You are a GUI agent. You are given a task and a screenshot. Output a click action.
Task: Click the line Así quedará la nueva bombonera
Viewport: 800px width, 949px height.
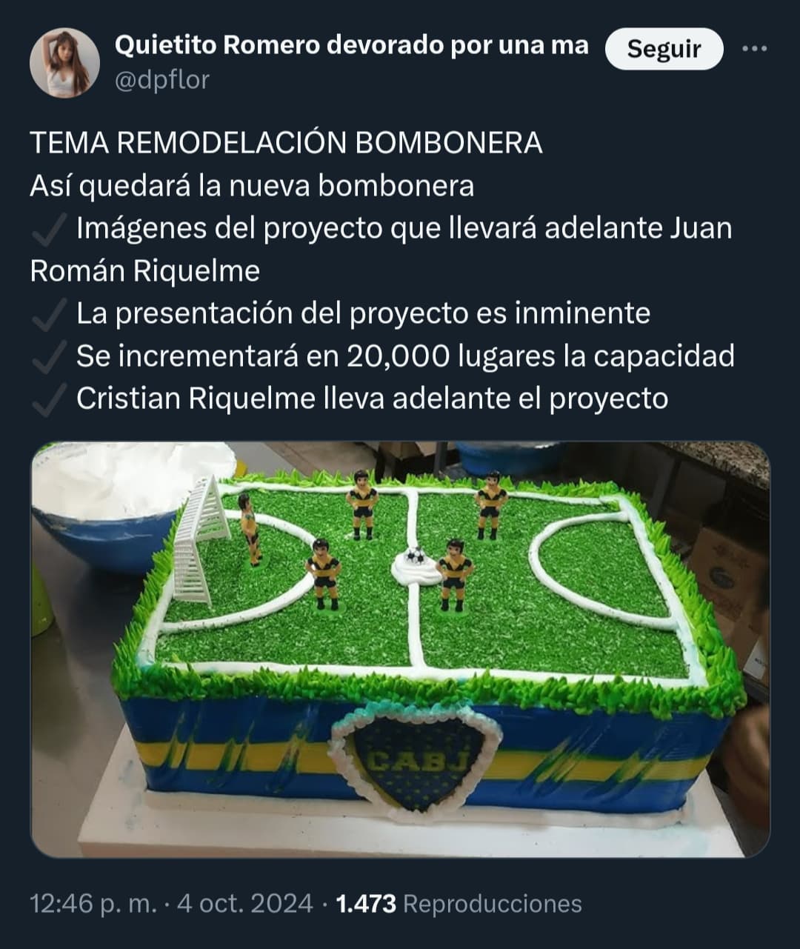(x=252, y=185)
